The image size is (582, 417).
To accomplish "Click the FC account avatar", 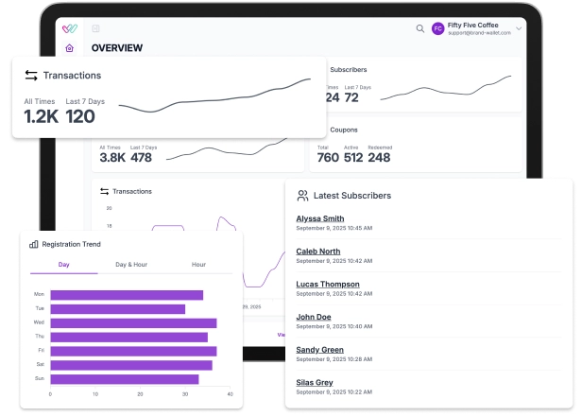I will pyautogui.click(x=437, y=28).
